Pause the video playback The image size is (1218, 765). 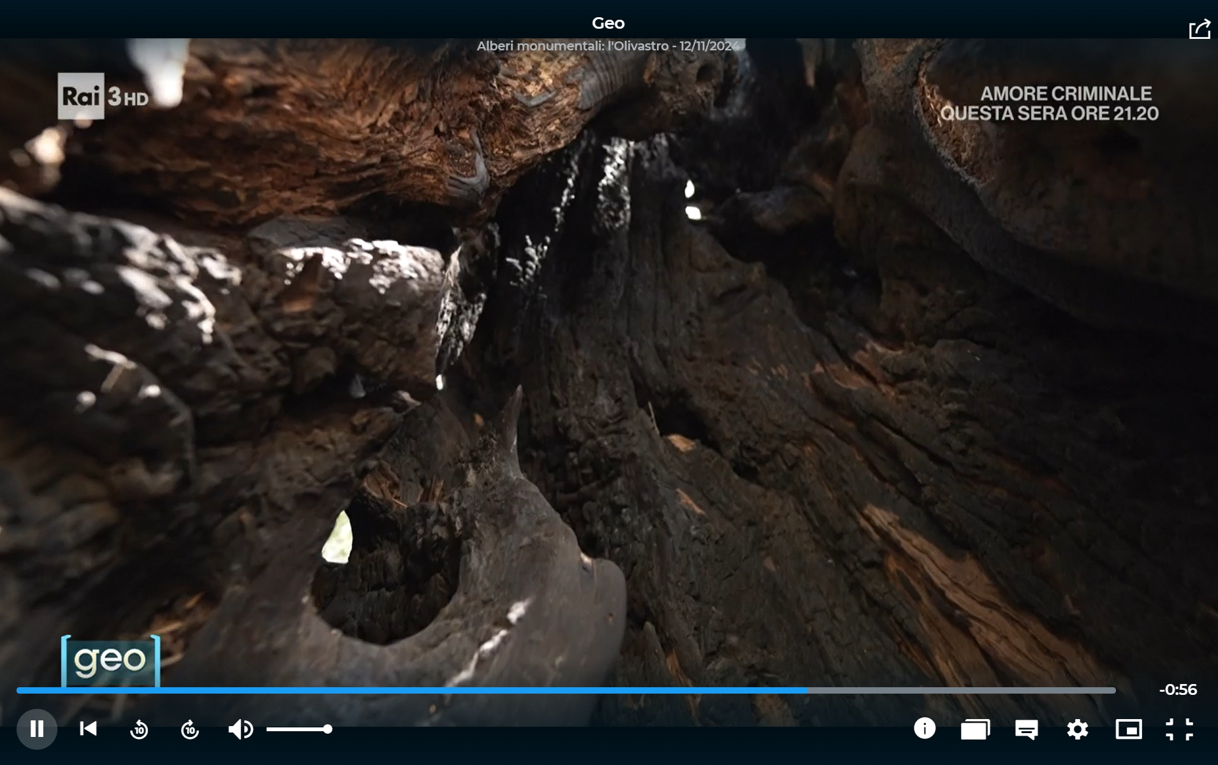coord(37,729)
